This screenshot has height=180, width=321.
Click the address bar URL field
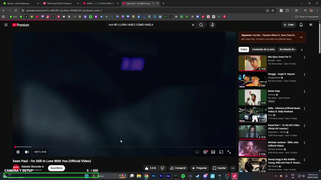click(x=143, y=10)
